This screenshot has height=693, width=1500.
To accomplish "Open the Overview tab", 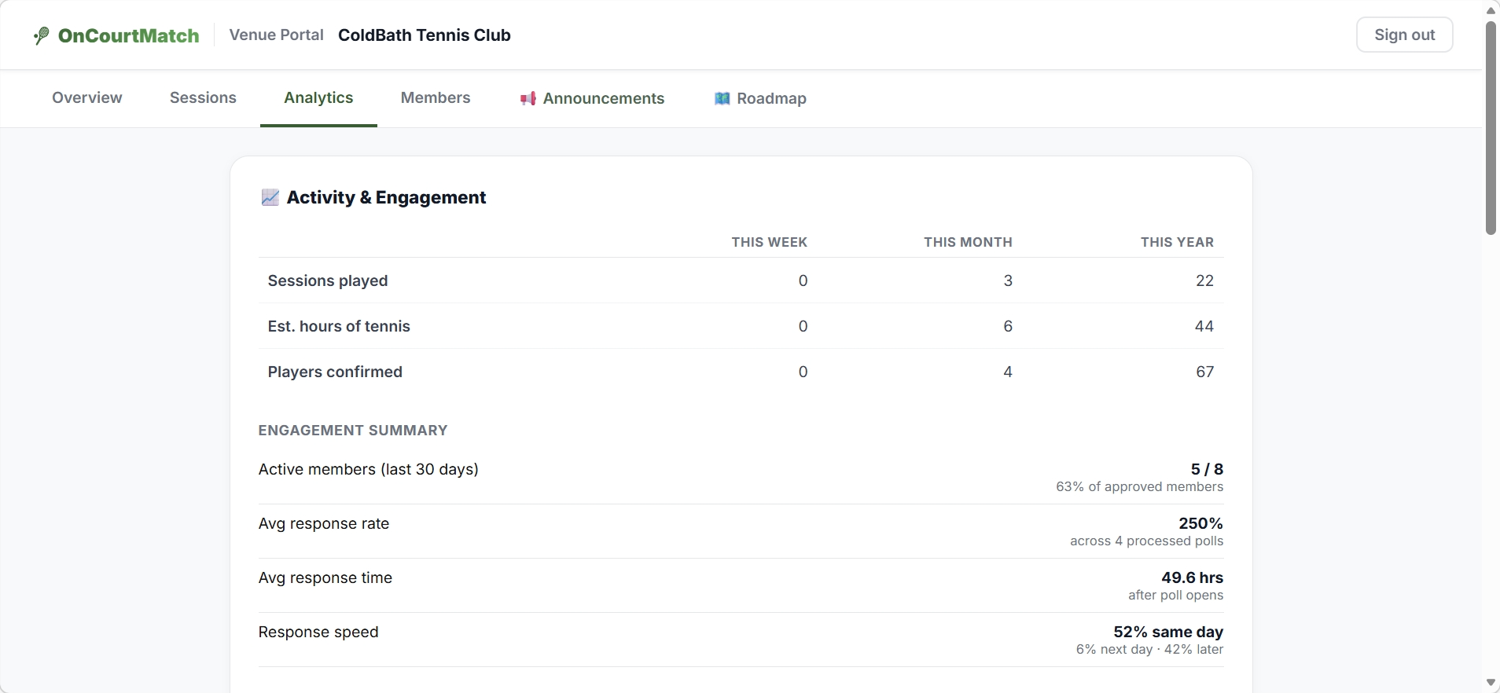I will pos(87,97).
